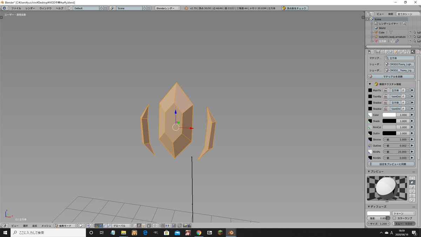Open Blender from the Windows taskbar
Image resolution: width=421 pixels, height=237 pixels.
click(x=231, y=232)
